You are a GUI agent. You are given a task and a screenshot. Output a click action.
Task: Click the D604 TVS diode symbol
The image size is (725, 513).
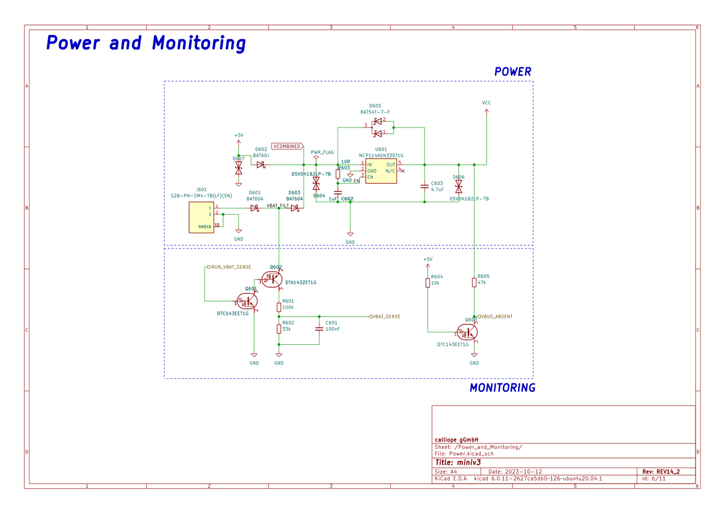316,183
